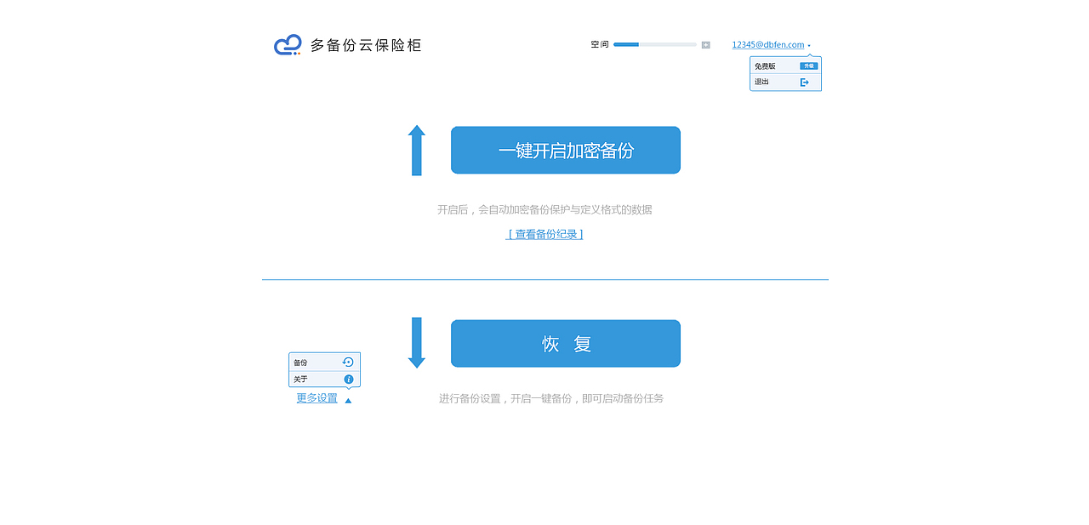Click the upward blue backup arrow

coord(417,150)
